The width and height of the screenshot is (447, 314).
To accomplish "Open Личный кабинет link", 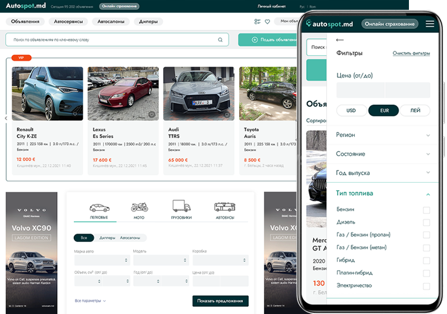I will (x=272, y=6).
